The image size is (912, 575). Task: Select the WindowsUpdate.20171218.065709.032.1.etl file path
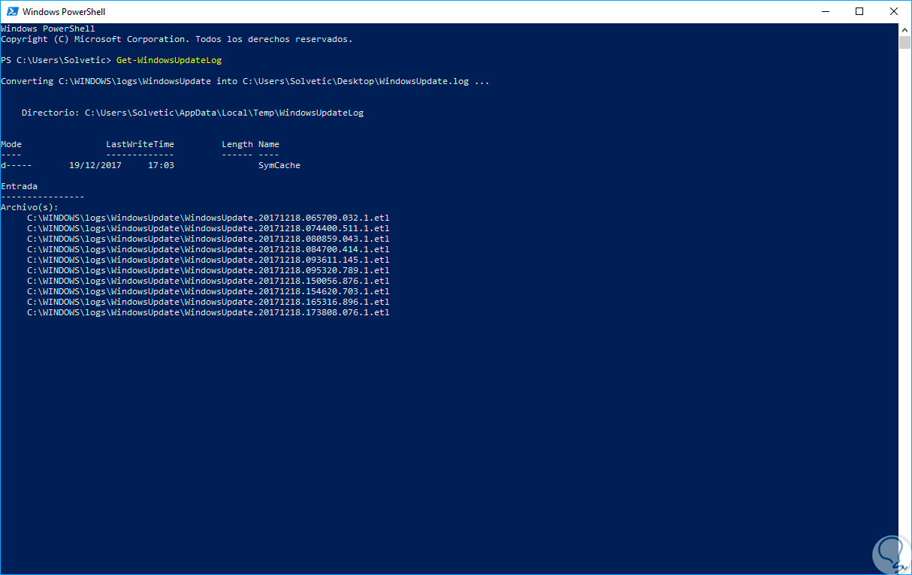pyautogui.click(x=208, y=217)
